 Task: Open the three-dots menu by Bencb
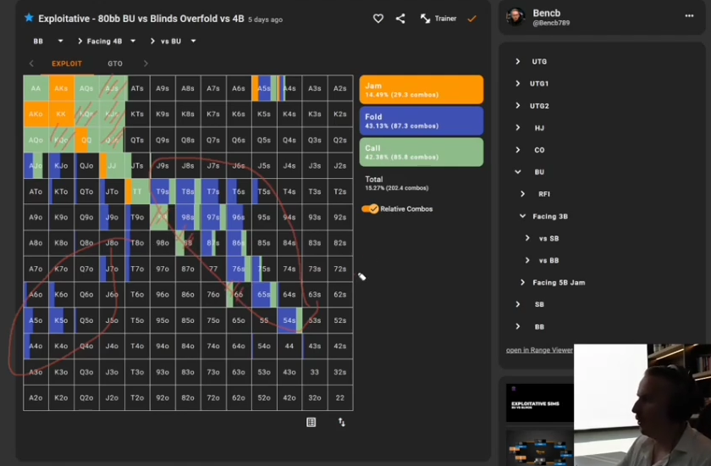coord(689,16)
